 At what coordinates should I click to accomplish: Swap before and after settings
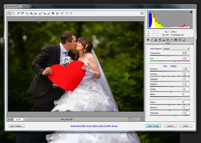(134, 119)
